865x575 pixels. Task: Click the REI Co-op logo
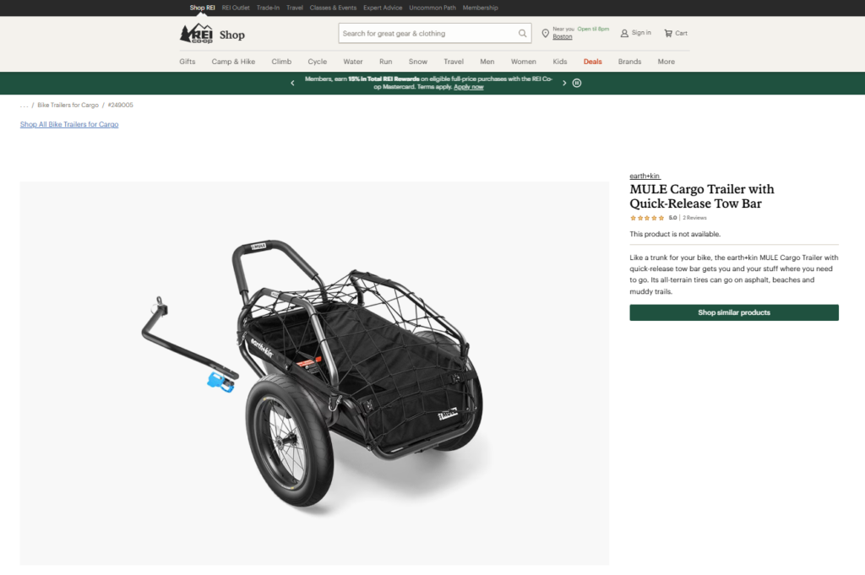pyautogui.click(x=196, y=34)
